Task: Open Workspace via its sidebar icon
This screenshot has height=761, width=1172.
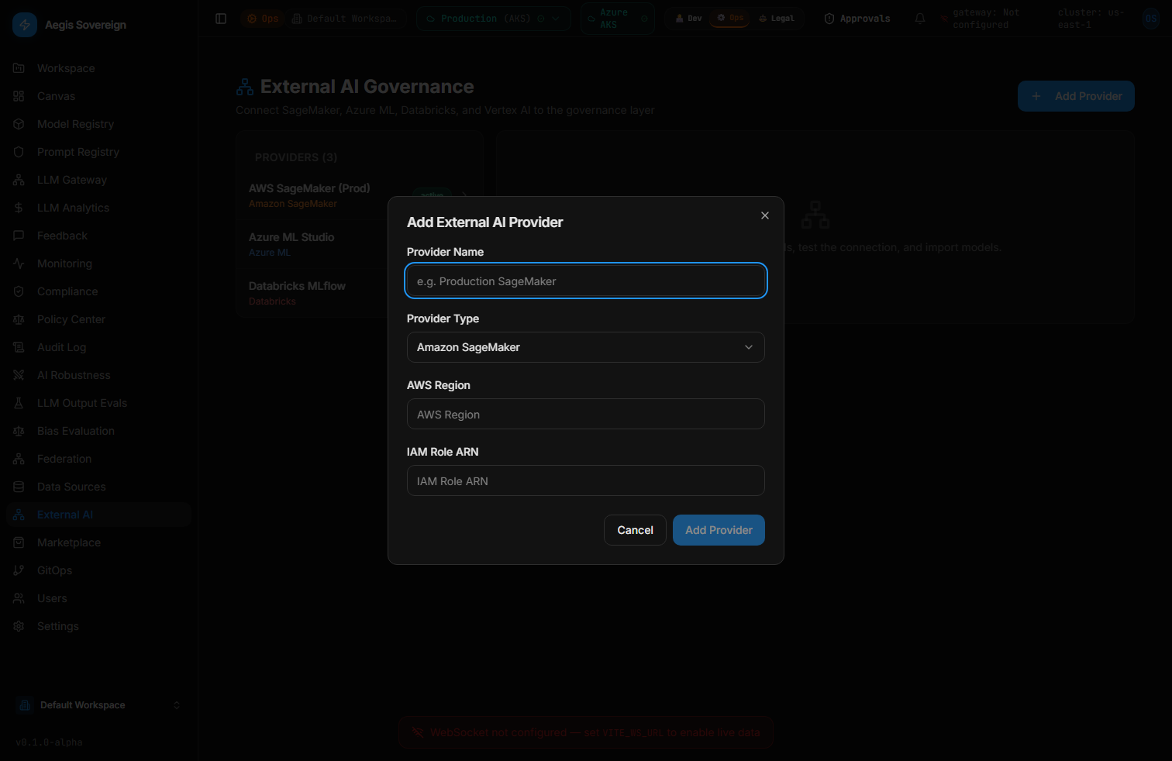Action: pos(19,68)
